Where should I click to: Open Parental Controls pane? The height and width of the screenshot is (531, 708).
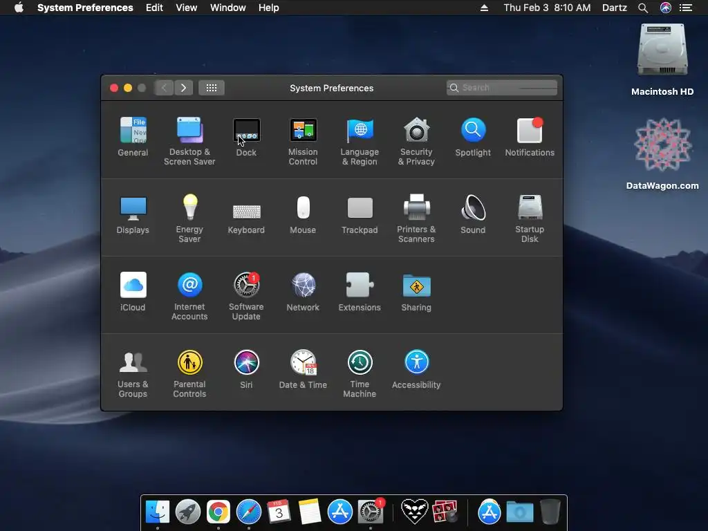[189, 373]
